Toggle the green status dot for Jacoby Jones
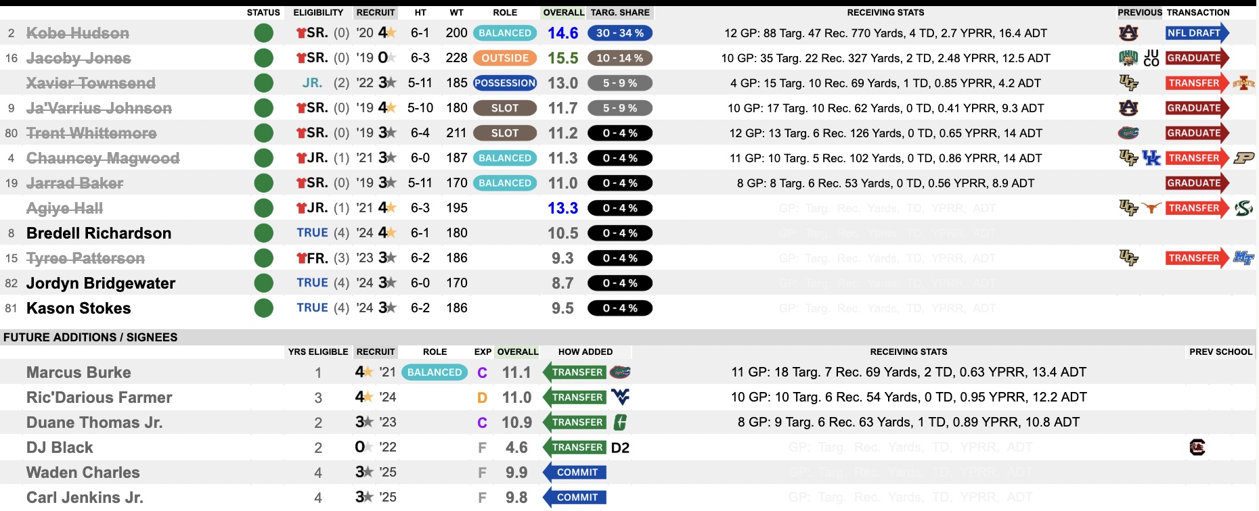The width and height of the screenshot is (1259, 511). coord(263,58)
